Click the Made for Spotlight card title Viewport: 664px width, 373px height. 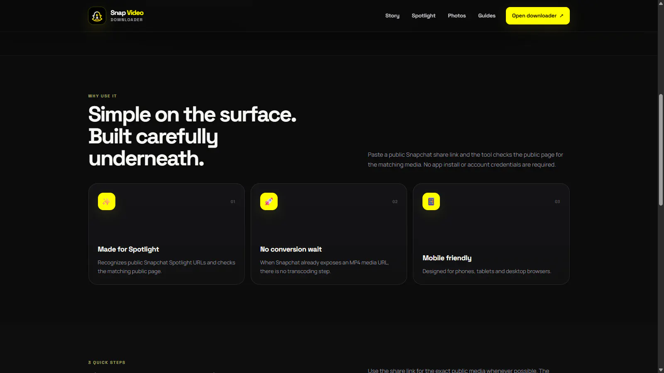point(128,249)
